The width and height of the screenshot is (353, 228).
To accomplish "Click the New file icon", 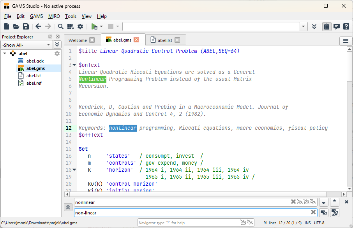I will [x=7, y=26].
